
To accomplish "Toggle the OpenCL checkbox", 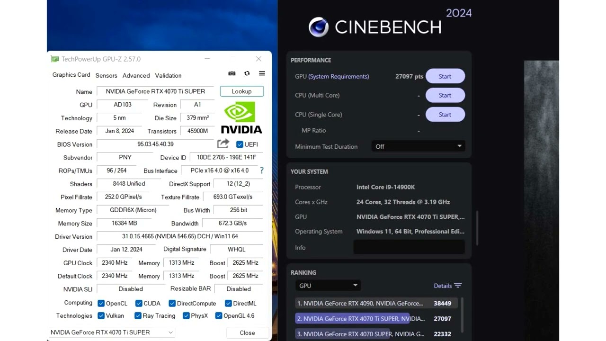I will [101, 303].
